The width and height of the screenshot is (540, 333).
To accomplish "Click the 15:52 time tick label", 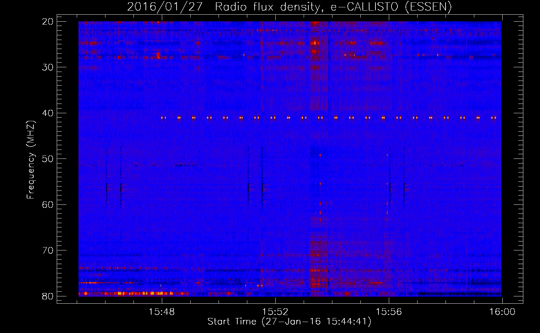I will point(275,312).
